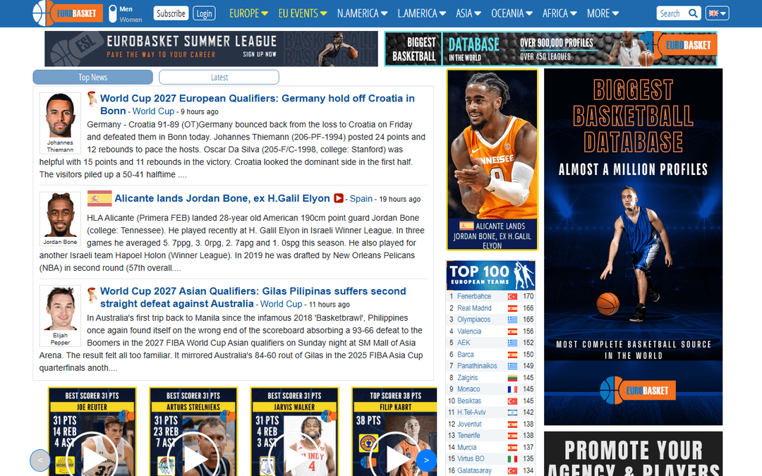Expand the N.AMERICA menu

point(362,13)
